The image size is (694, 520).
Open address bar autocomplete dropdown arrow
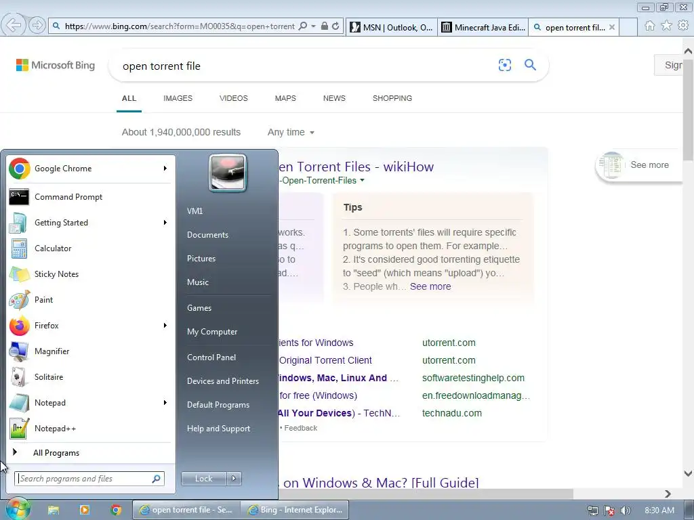point(313,26)
